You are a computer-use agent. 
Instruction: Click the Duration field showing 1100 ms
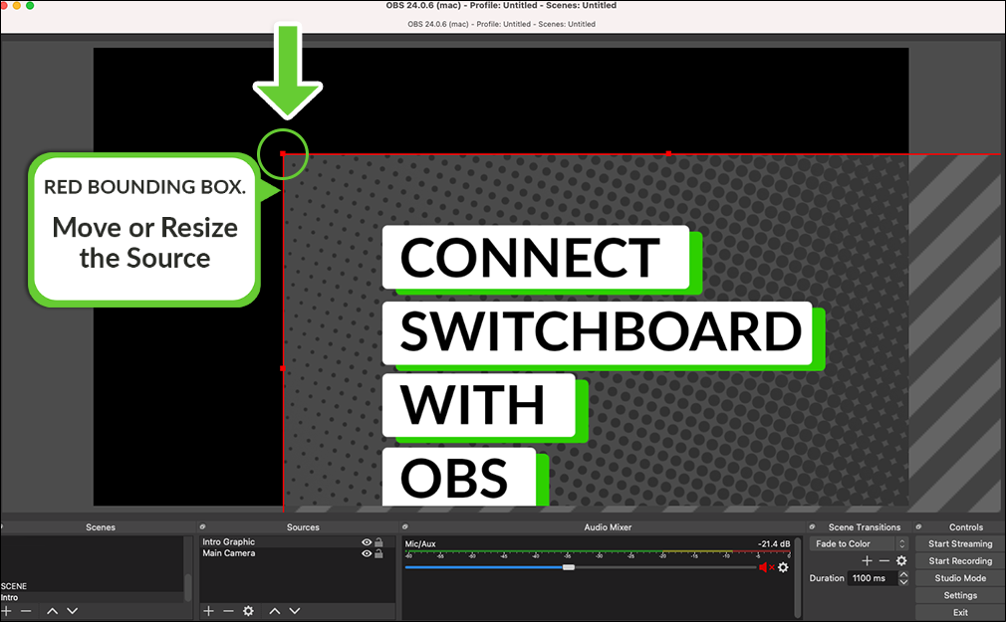872,578
